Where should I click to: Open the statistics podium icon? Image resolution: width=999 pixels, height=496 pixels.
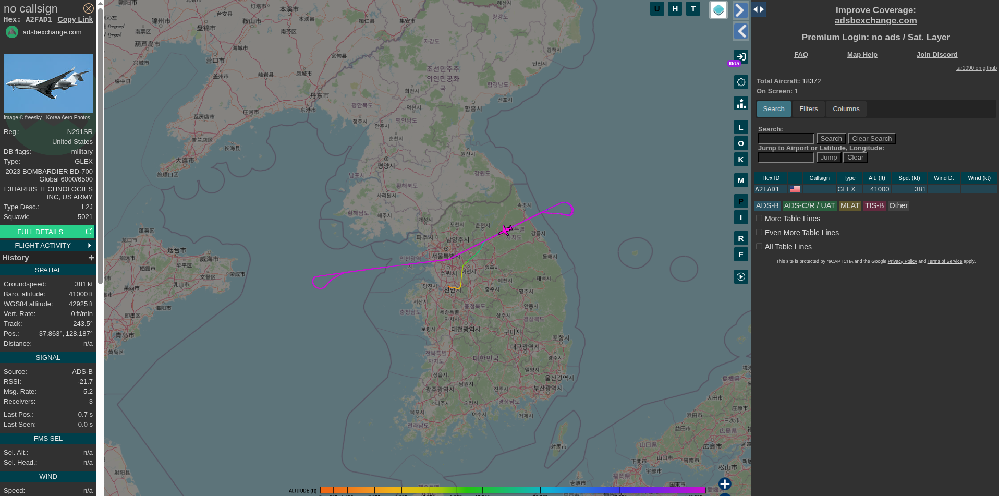point(741,103)
